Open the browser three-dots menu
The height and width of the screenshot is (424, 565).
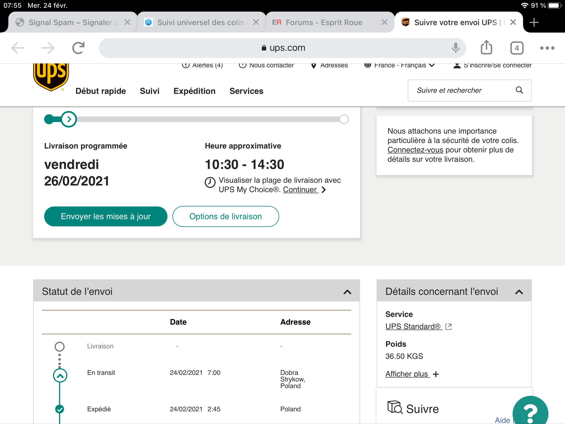[547, 48]
